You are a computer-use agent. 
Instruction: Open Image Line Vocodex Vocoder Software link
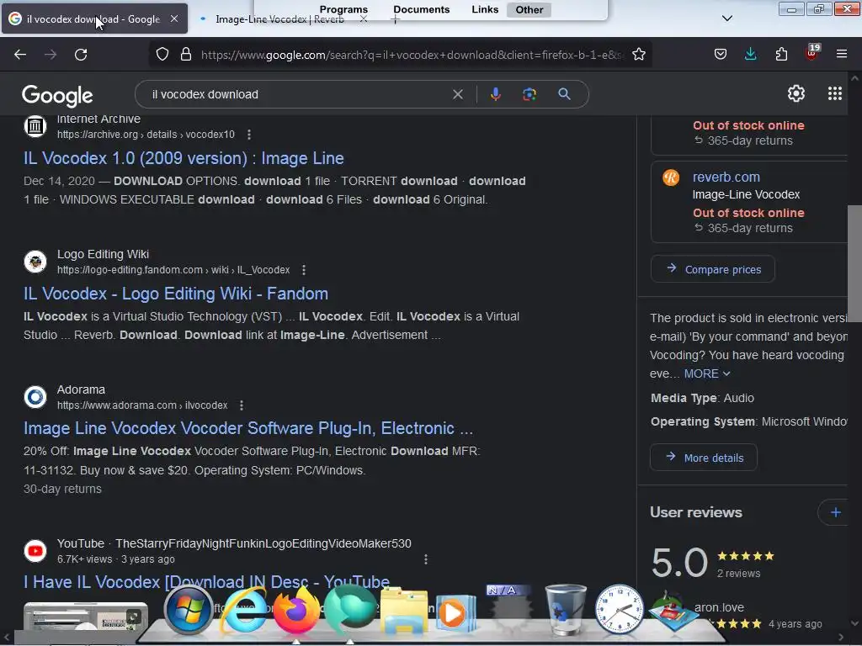248,428
